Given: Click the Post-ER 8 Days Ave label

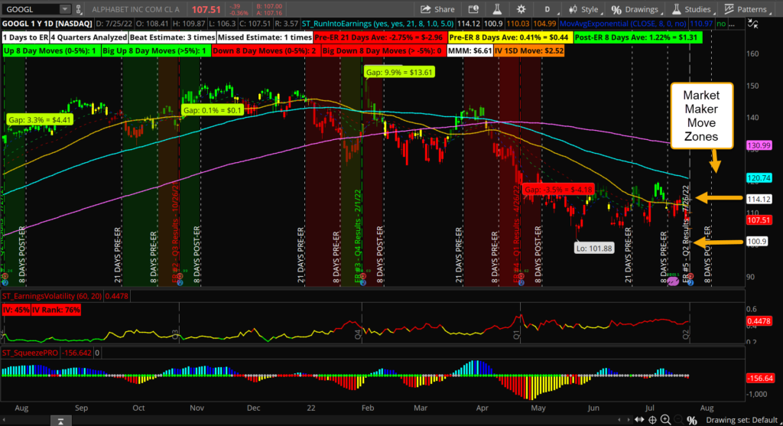Looking at the screenshot, I should point(638,37).
